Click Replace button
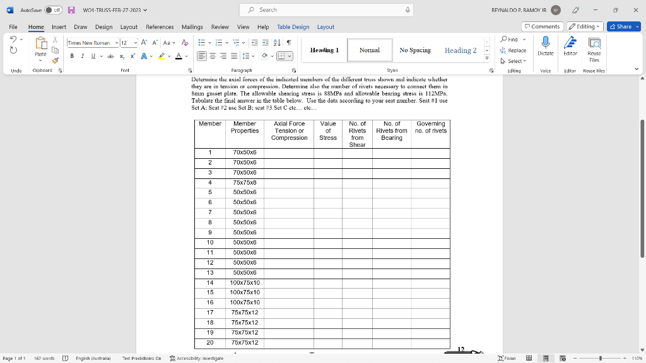This screenshot has height=363, width=646. coord(514,50)
